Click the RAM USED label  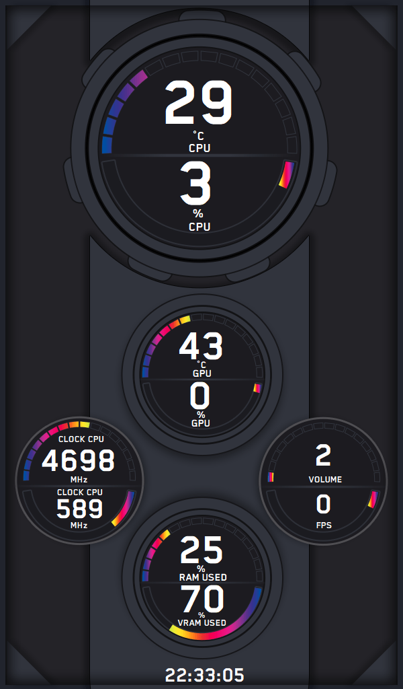pos(203,577)
